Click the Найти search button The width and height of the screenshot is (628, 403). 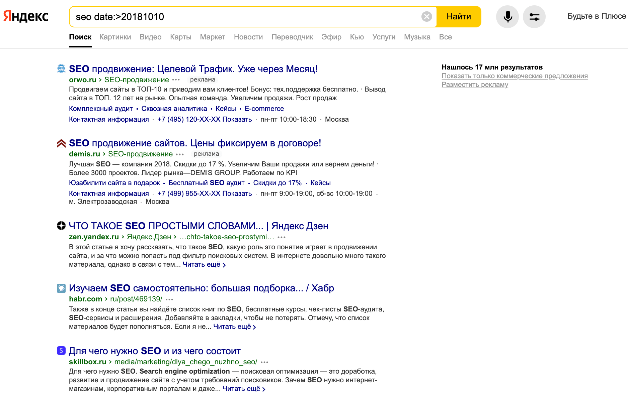[x=459, y=16]
